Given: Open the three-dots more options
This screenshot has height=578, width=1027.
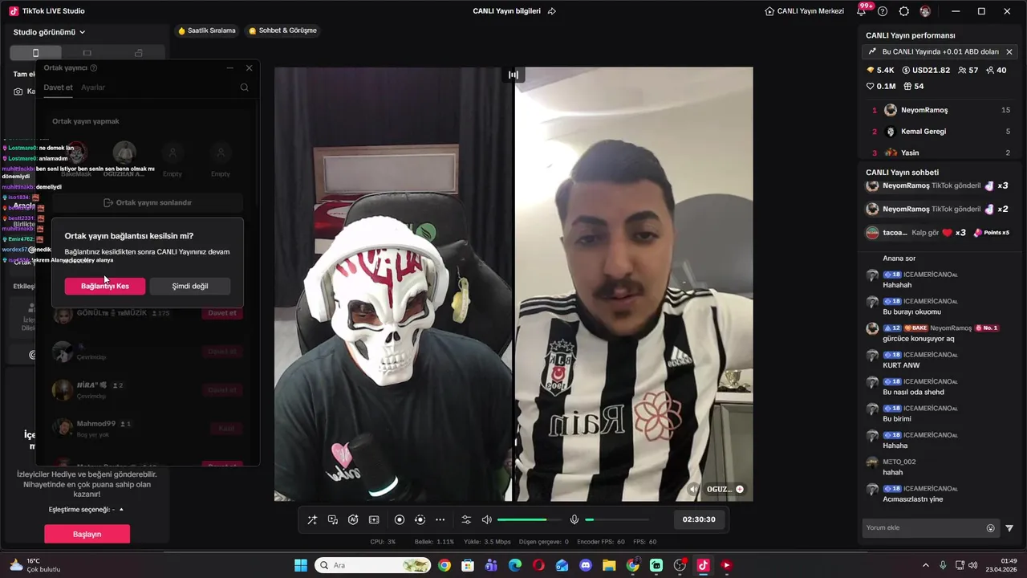Looking at the screenshot, I should (x=440, y=519).
